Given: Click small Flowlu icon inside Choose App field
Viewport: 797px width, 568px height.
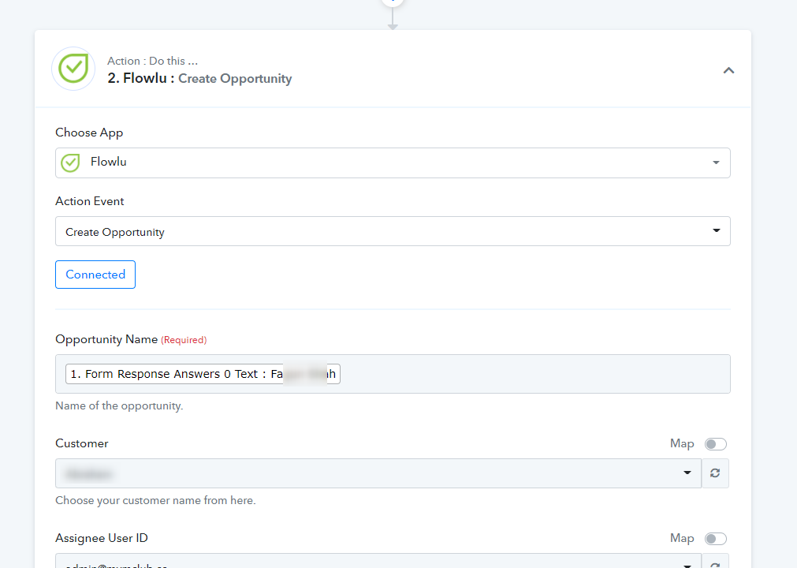Looking at the screenshot, I should (71, 163).
